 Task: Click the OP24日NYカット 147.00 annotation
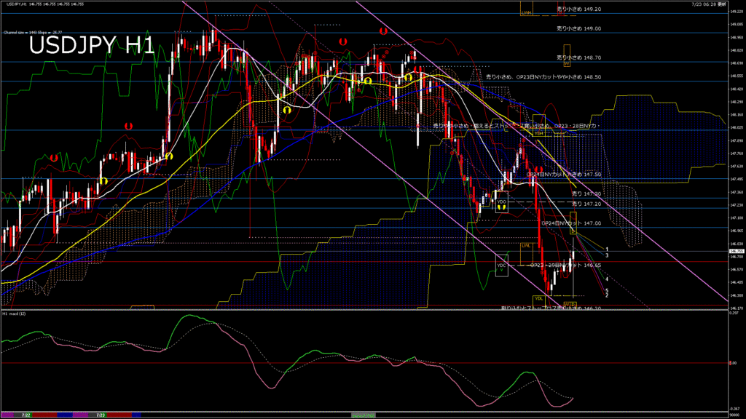click(571, 223)
